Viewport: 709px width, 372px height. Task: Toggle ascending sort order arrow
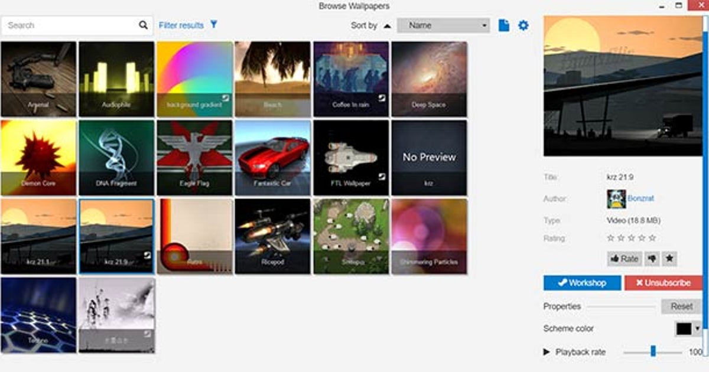(387, 26)
